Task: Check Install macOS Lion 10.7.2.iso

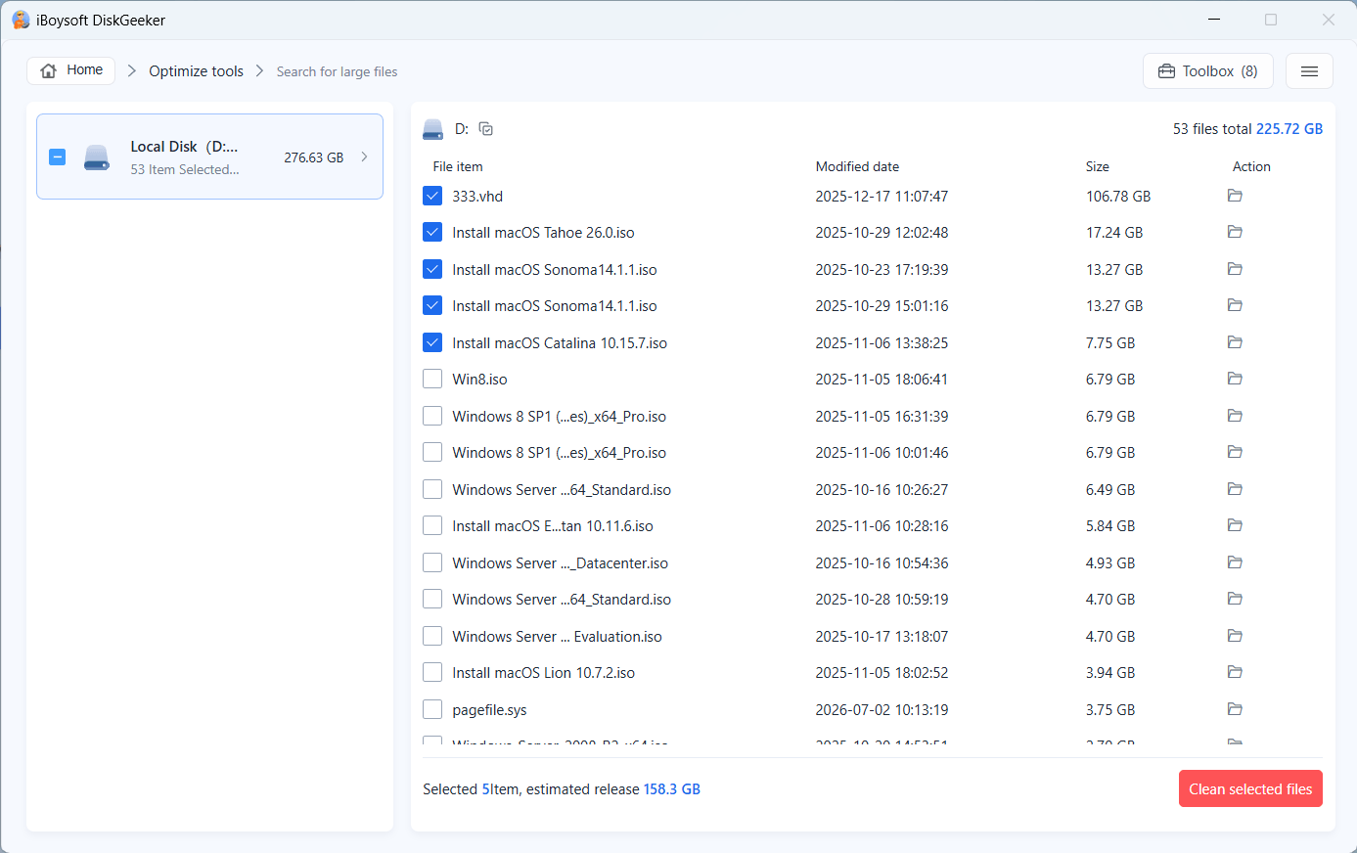Action: pos(432,672)
